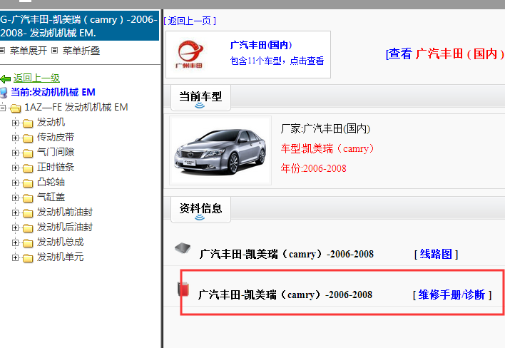Click the silver Camry car thumbnail
The image size is (505, 348).
220,150
